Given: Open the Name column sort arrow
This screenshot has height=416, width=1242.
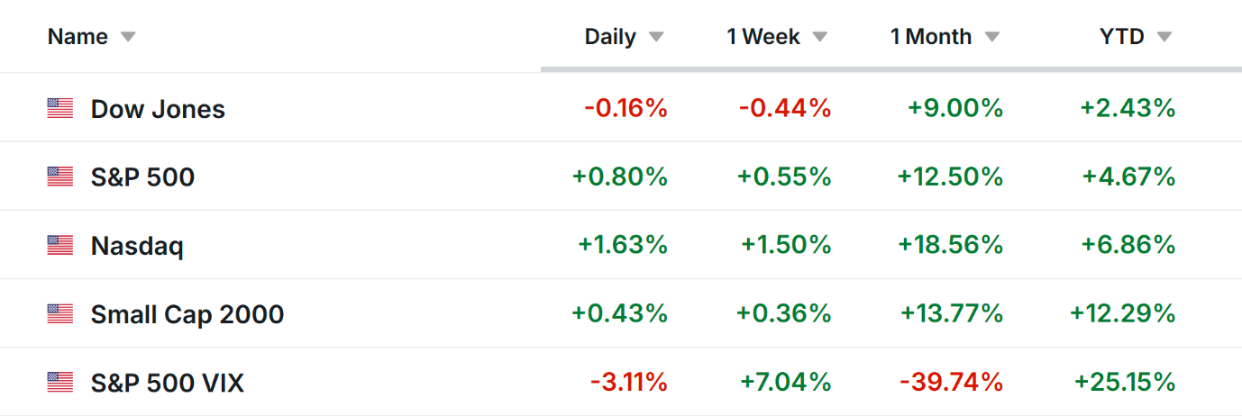Looking at the screenshot, I should [x=128, y=37].
